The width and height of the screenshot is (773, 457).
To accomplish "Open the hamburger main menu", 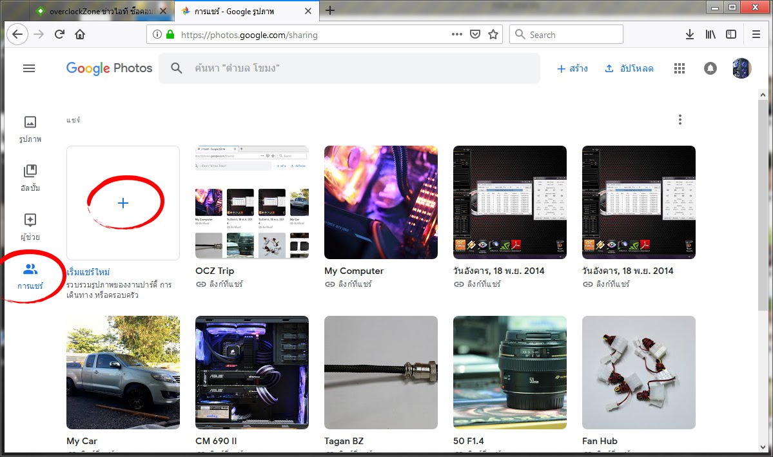I will pyautogui.click(x=29, y=68).
